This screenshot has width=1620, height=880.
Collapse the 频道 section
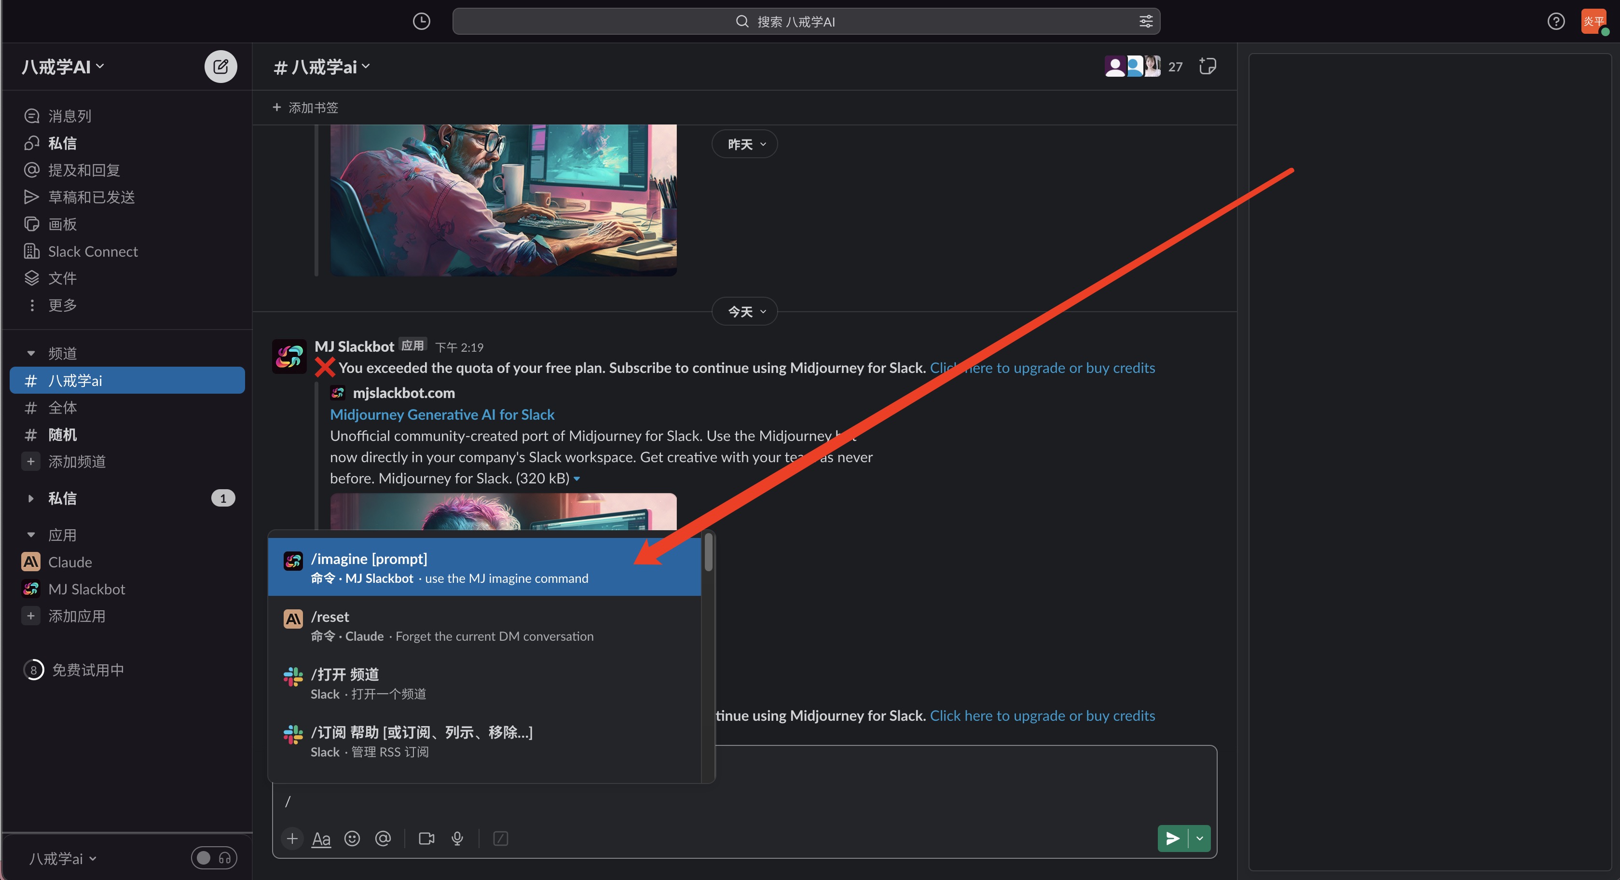tap(31, 354)
